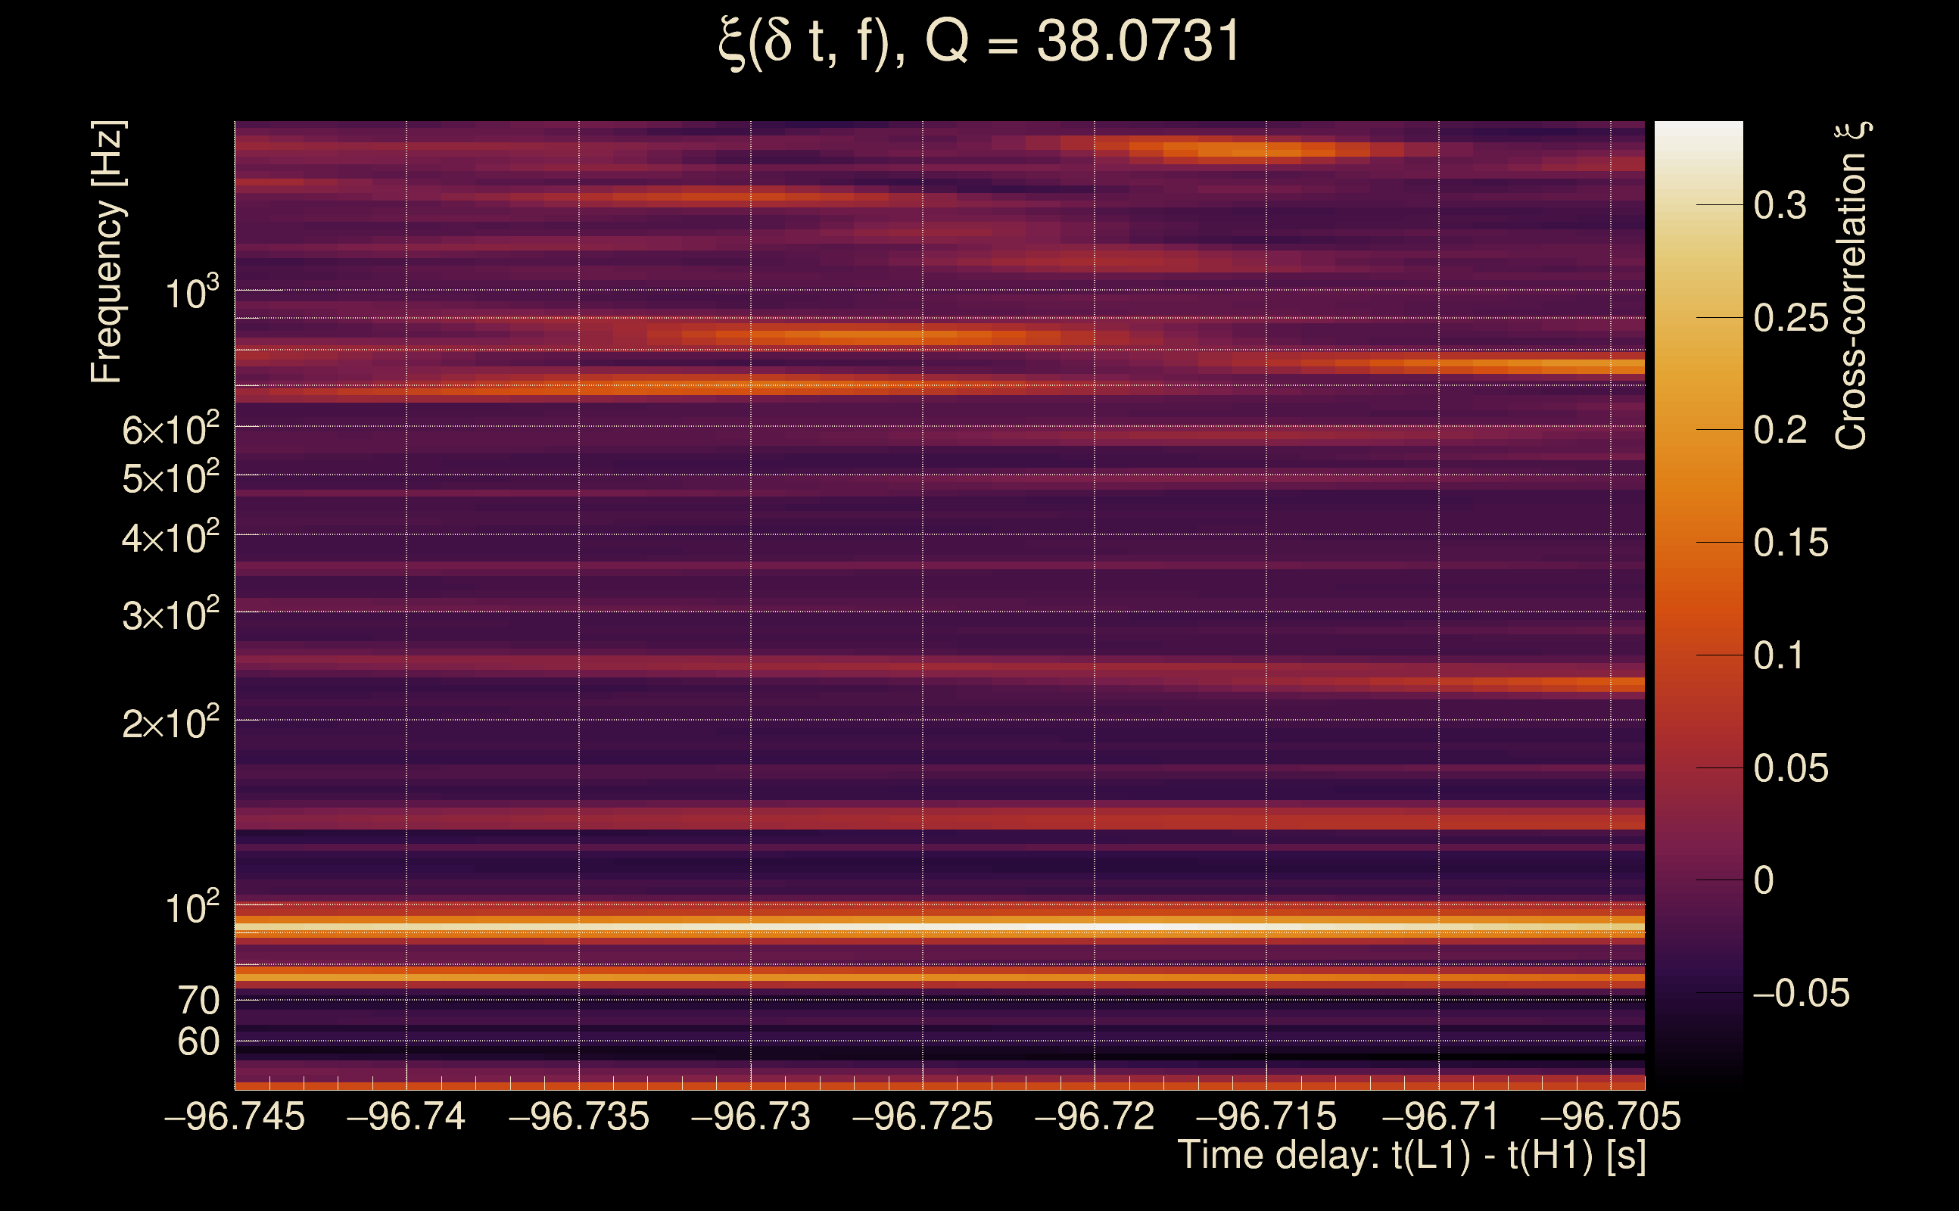Click the -96.72 x-axis tick label
Image resolution: width=1959 pixels, height=1211 pixels.
point(1094,1116)
